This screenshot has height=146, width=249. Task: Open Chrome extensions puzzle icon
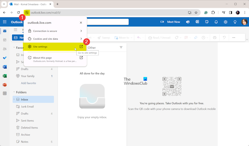(213, 13)
